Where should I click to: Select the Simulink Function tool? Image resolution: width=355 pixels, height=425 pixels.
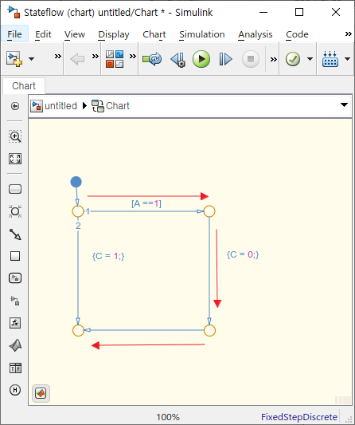[x=15, y=301]
